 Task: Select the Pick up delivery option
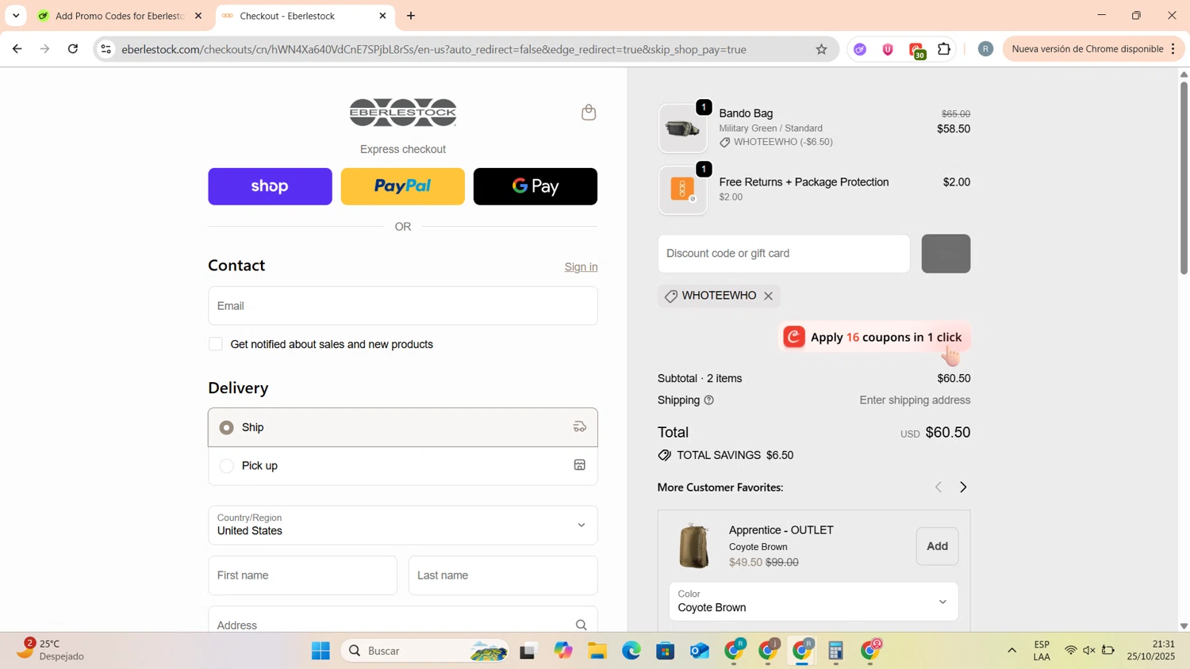pyautogui.click(x=402, y=466)
